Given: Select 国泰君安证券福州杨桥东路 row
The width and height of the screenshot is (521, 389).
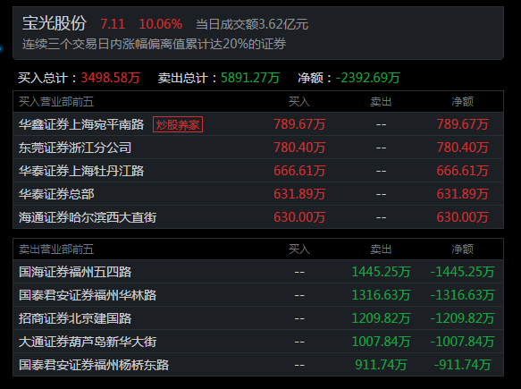Looking at the screenshot, I should pyautogui.click(x=258, y=365).
